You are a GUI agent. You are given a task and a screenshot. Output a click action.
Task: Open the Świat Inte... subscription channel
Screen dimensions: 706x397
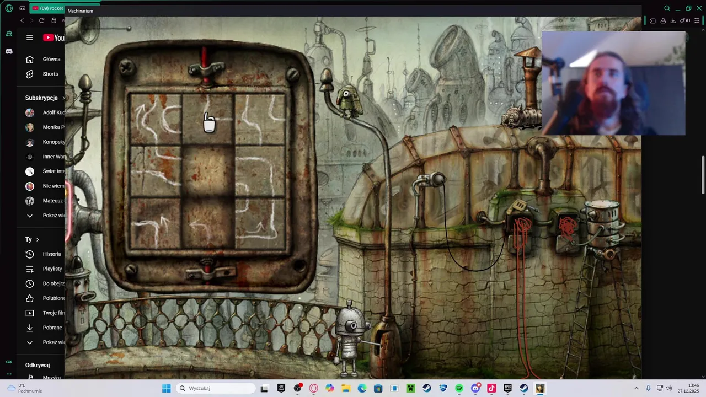coord(45,171)
